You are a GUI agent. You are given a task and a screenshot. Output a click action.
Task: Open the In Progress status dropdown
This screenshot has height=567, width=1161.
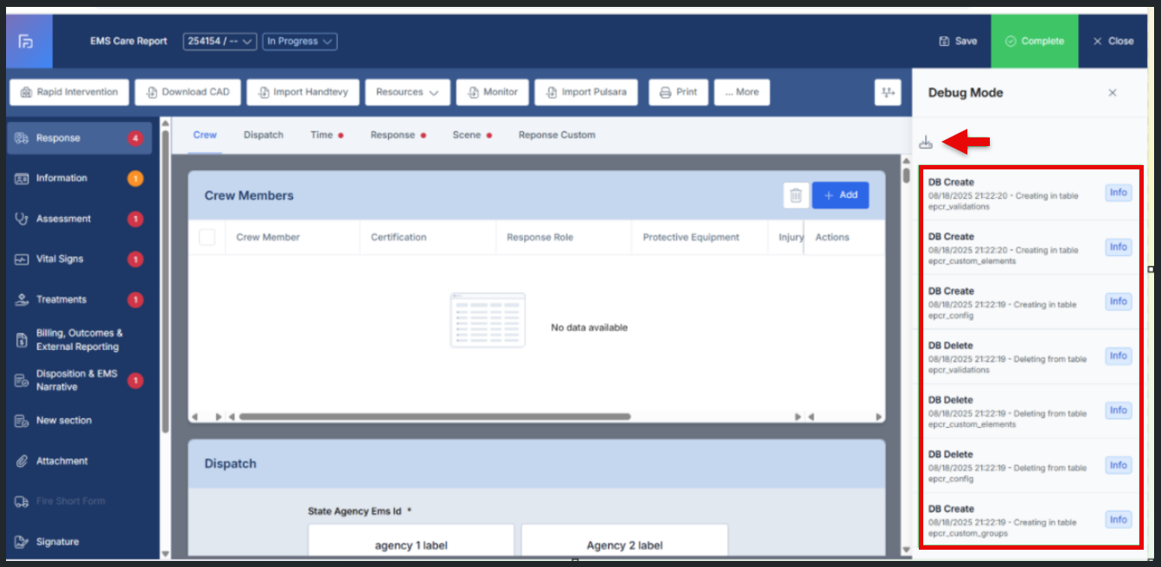[x=300, y=41]
